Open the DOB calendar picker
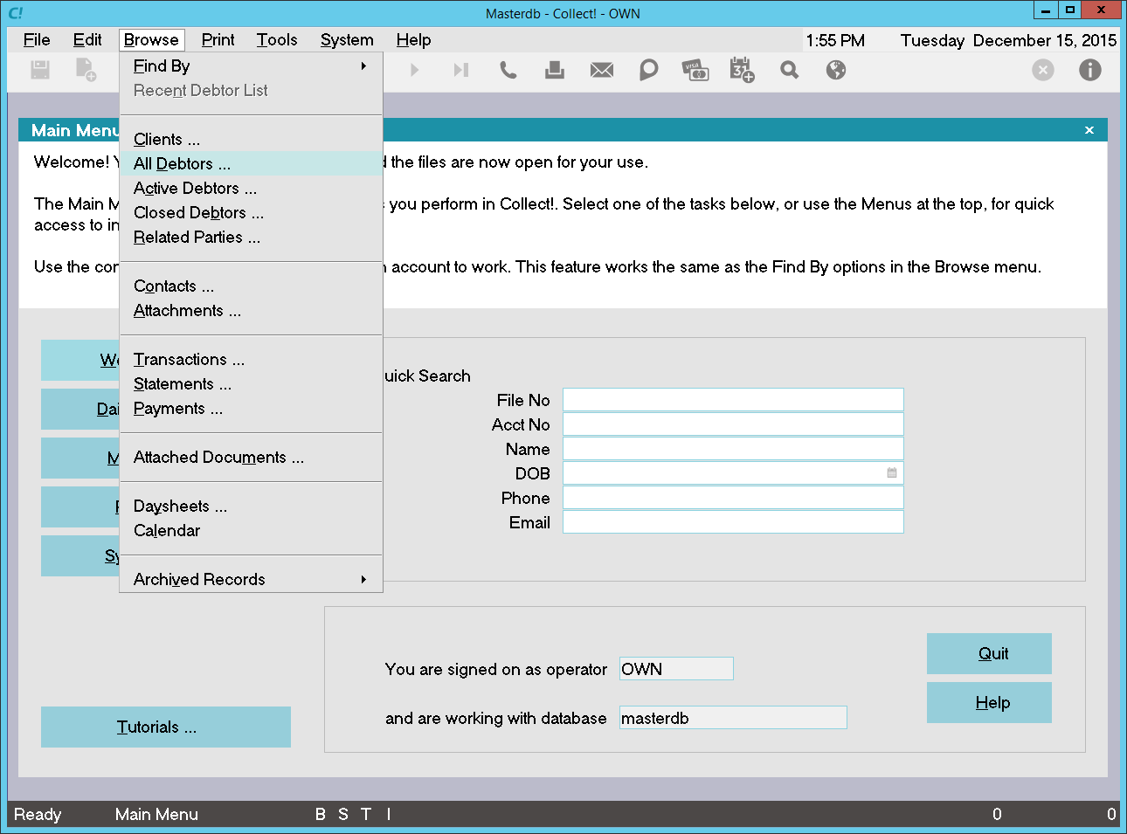The width and height of the screenshot is (1127, 834). (x=891, y=473)
